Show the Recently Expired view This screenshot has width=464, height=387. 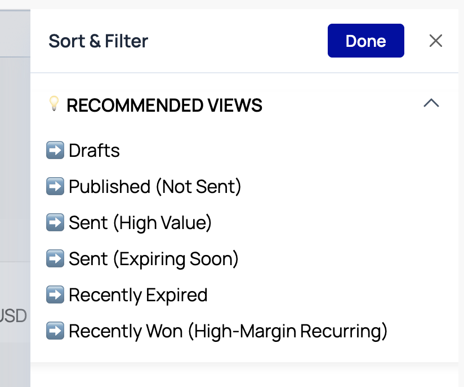click(138, 295)
